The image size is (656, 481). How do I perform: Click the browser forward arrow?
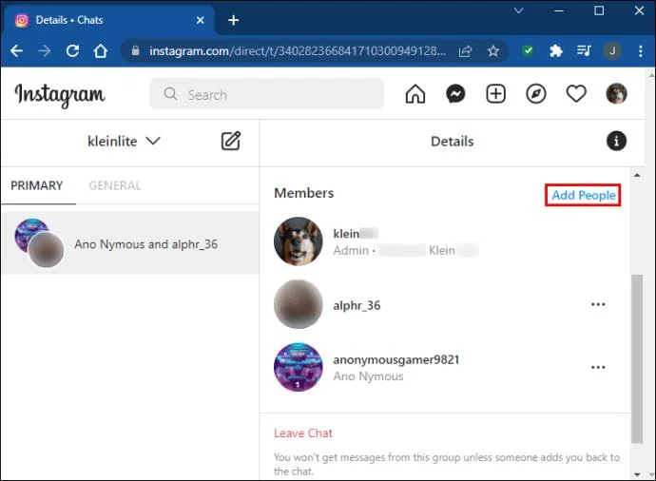(44, 51)
